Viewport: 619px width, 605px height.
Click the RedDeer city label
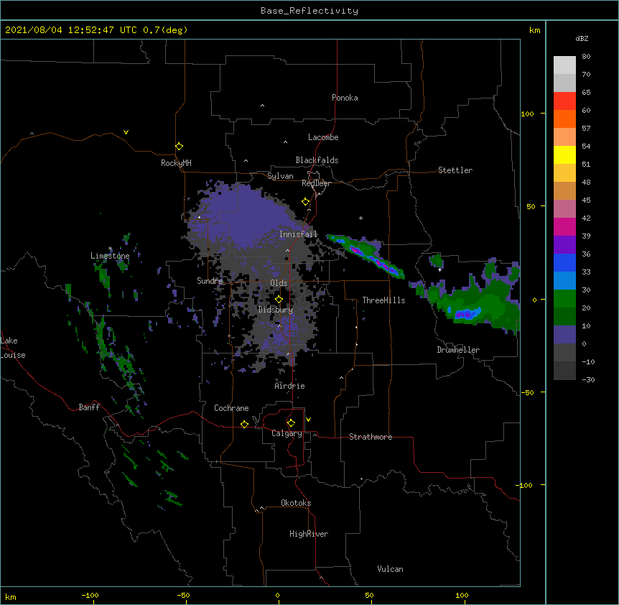(x=316, y=183)
